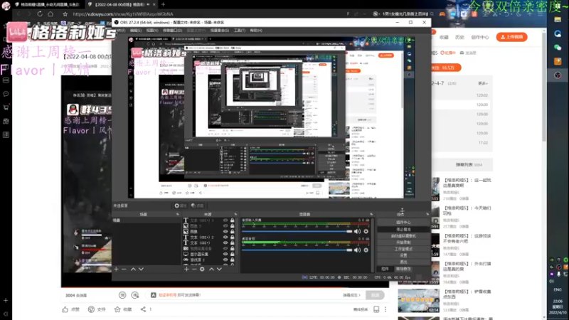Viewport: 569px width, 320px height.
Task: Click 启动虚拟摄像机 button in OBS
Action: (x=403, y=236)
